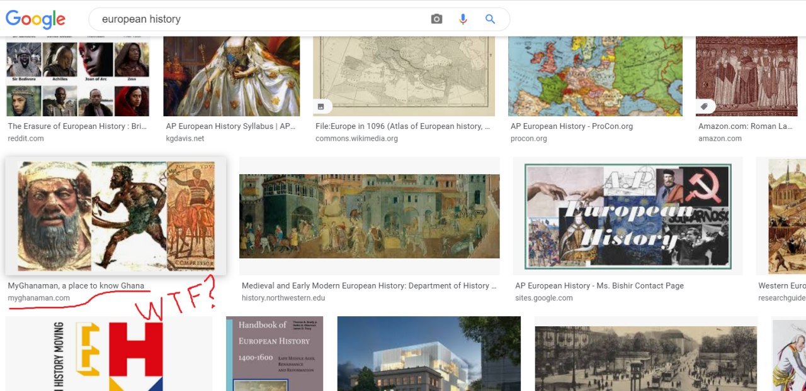Image resolution: width=806 pixels, height=391 pixels.
Task: Click 'AP European History Syllabus' title link
Action: click(x=231, y=126)
